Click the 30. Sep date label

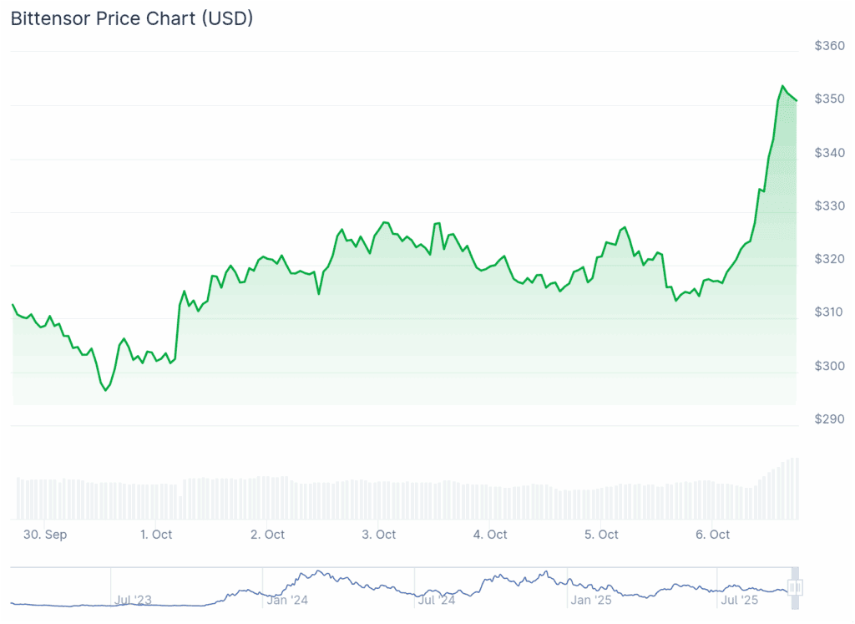pos(45,535)
